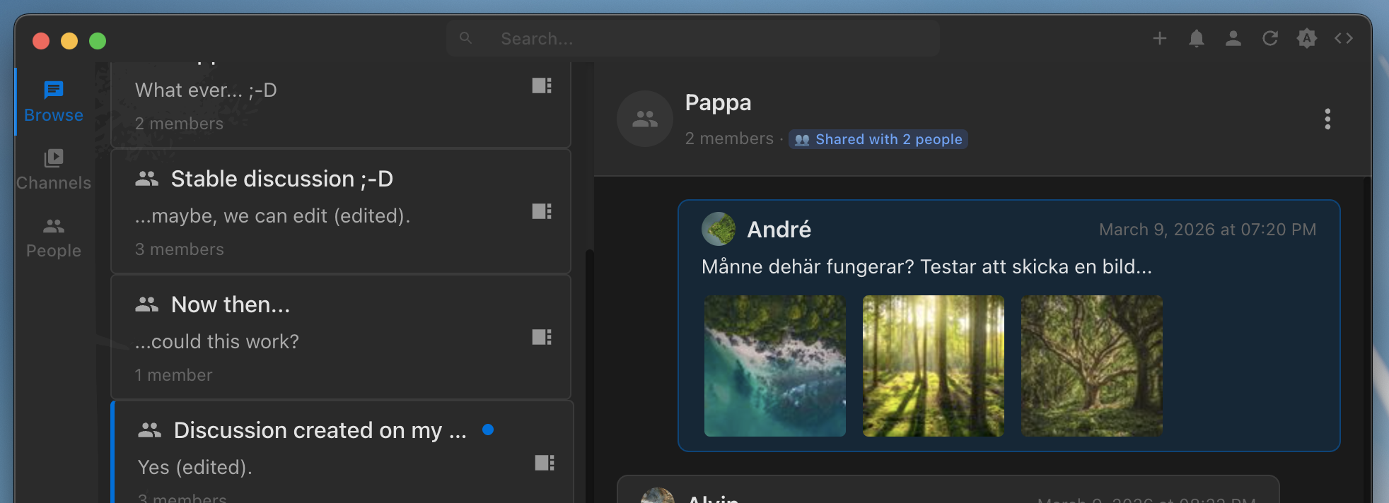
Task: Switch to the Channels section
Action: (x=54, y=170)
